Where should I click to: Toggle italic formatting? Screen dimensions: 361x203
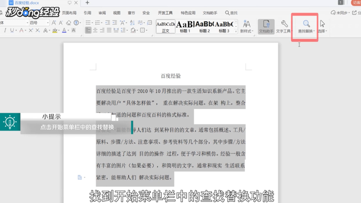(x=5, y=30)
